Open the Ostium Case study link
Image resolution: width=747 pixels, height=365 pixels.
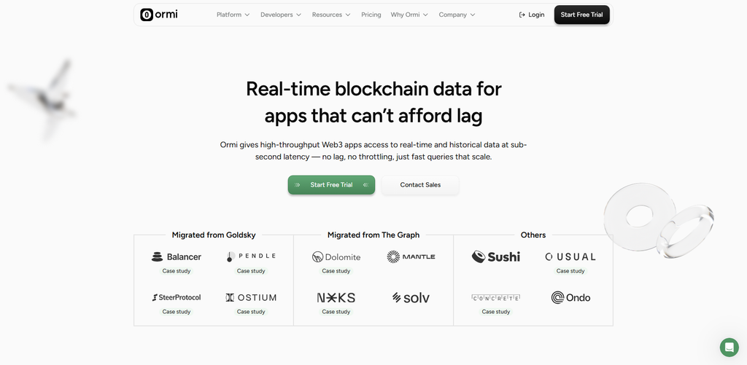pos(251,312)
